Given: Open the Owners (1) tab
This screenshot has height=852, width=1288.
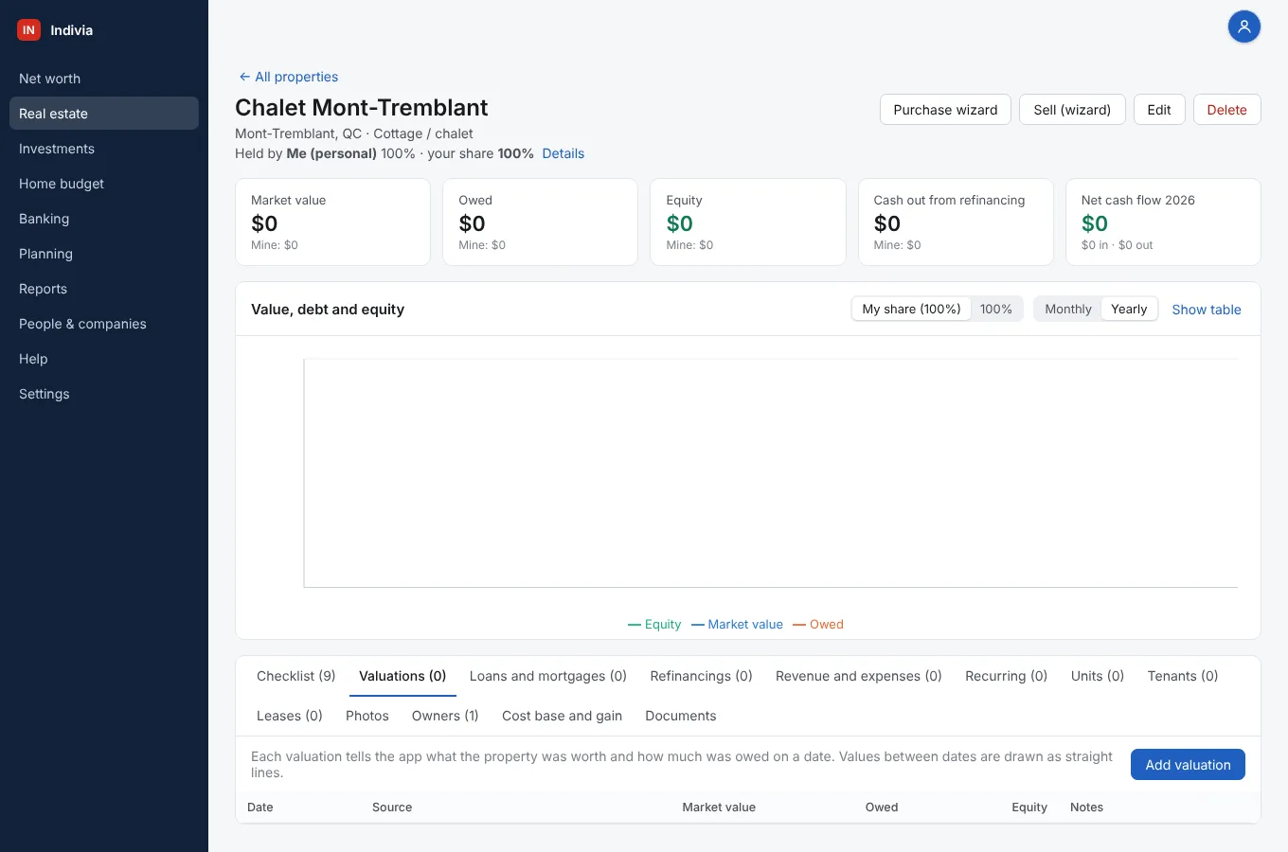Looking at the screenshot, I should pyautogui.click(x=445, y=716).
